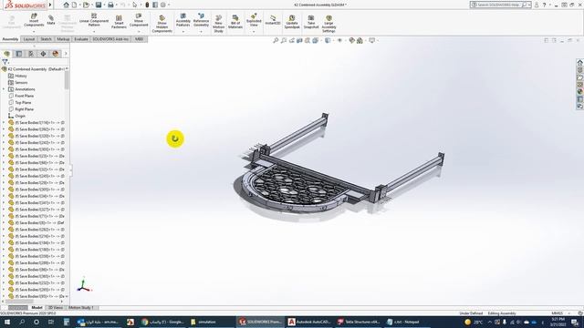This screenshot has height=328, width=584.
Task: Open Linear Component Pattern dropdown arrow
Action: coord(94,32)
